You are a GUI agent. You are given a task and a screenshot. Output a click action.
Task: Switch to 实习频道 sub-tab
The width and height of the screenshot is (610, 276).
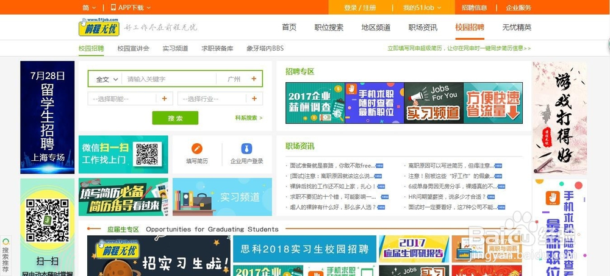click(176, 48)
